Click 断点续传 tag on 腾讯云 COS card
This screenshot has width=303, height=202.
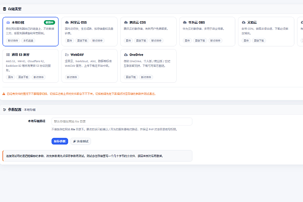coord(157,40)
